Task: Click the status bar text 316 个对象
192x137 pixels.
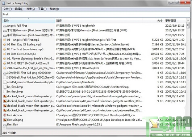Action: coord(9,133)
